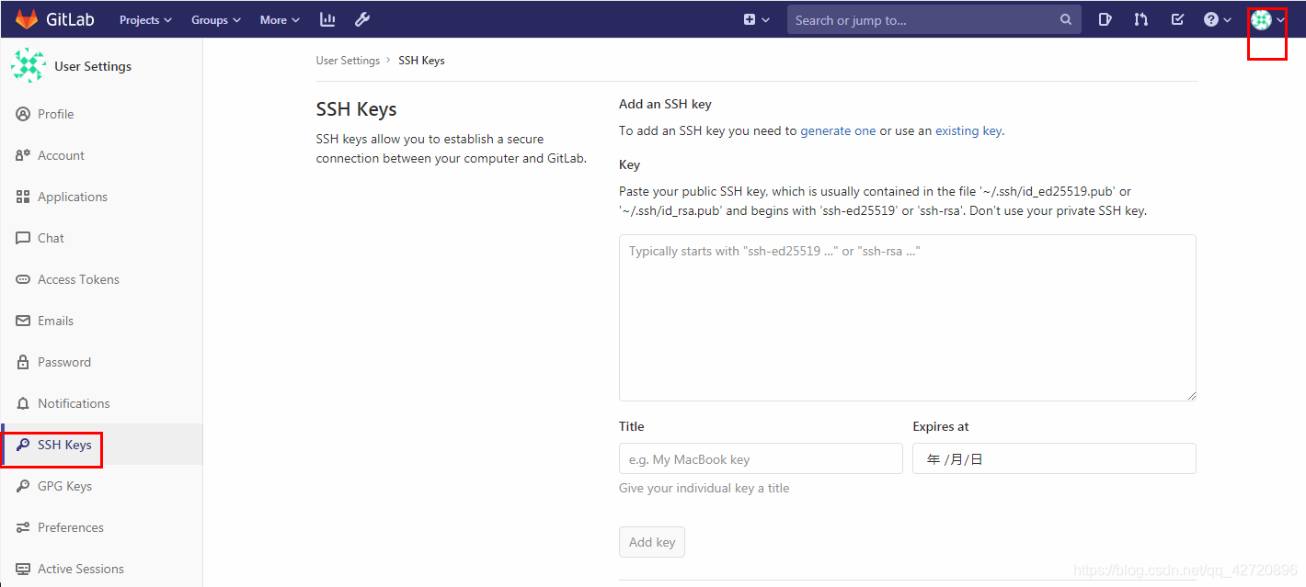Click the search magnifier icon
This screenshot has height=587, width=1306.
tap(1065, 18)
